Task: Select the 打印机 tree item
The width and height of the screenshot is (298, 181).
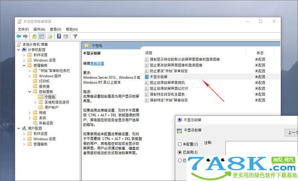Action: (x=44, y=81)
